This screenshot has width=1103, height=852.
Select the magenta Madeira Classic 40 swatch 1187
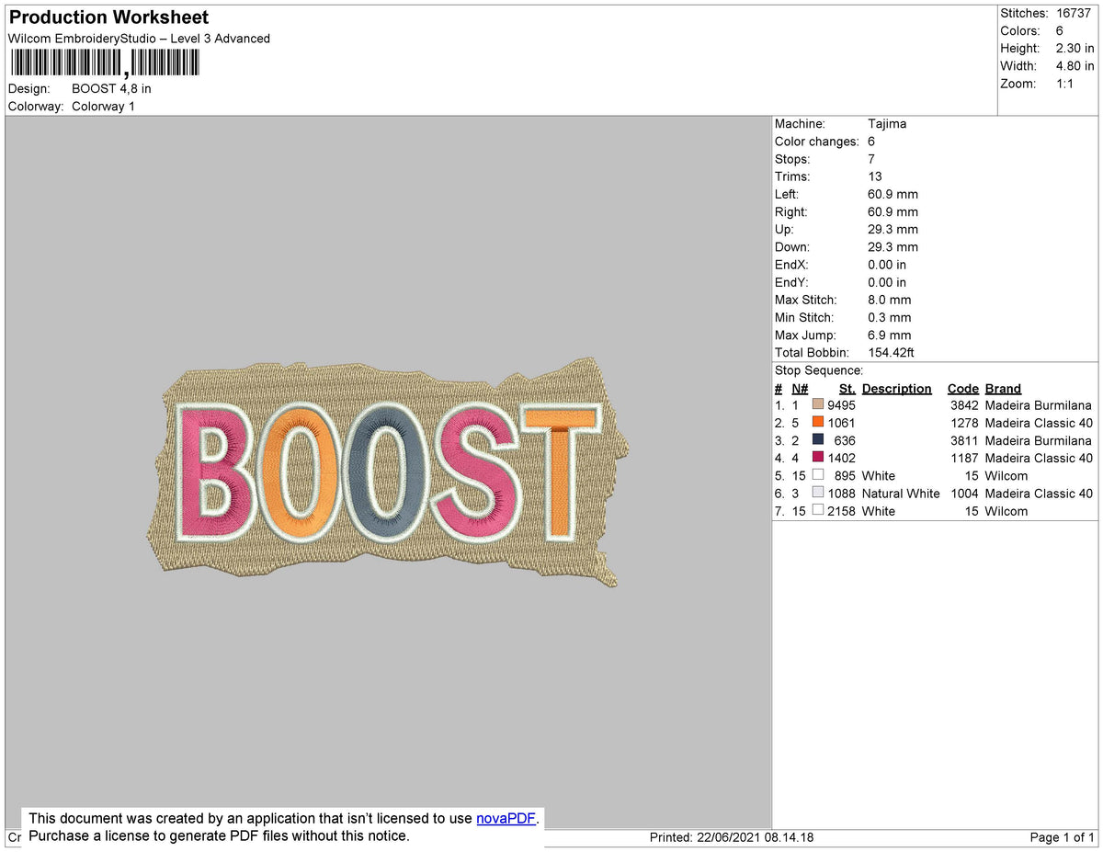tap(816, 458)
